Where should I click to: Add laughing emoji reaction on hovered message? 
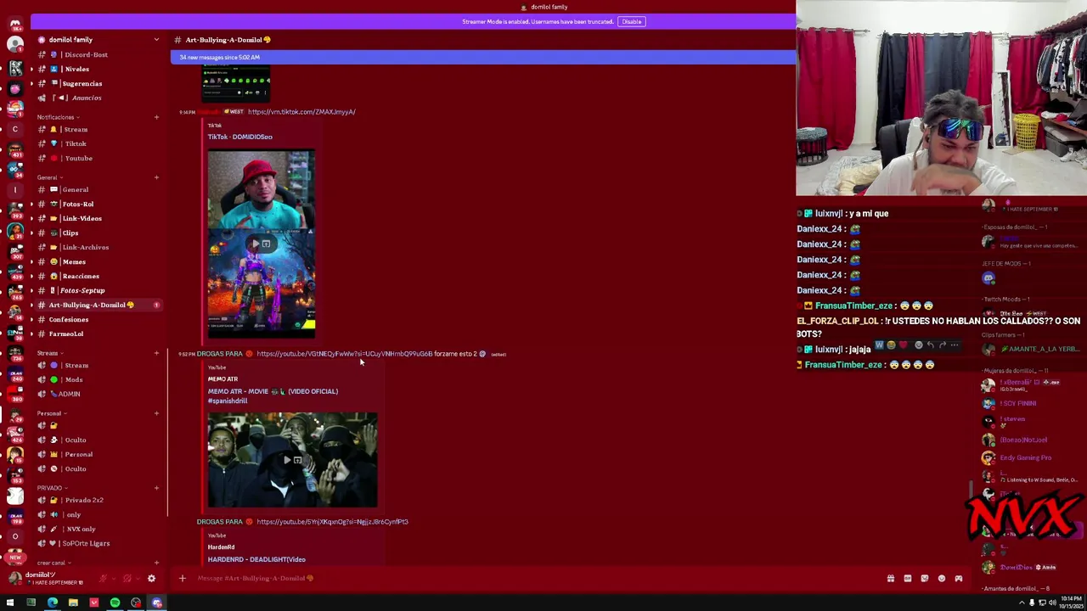[x=891, y=345]
